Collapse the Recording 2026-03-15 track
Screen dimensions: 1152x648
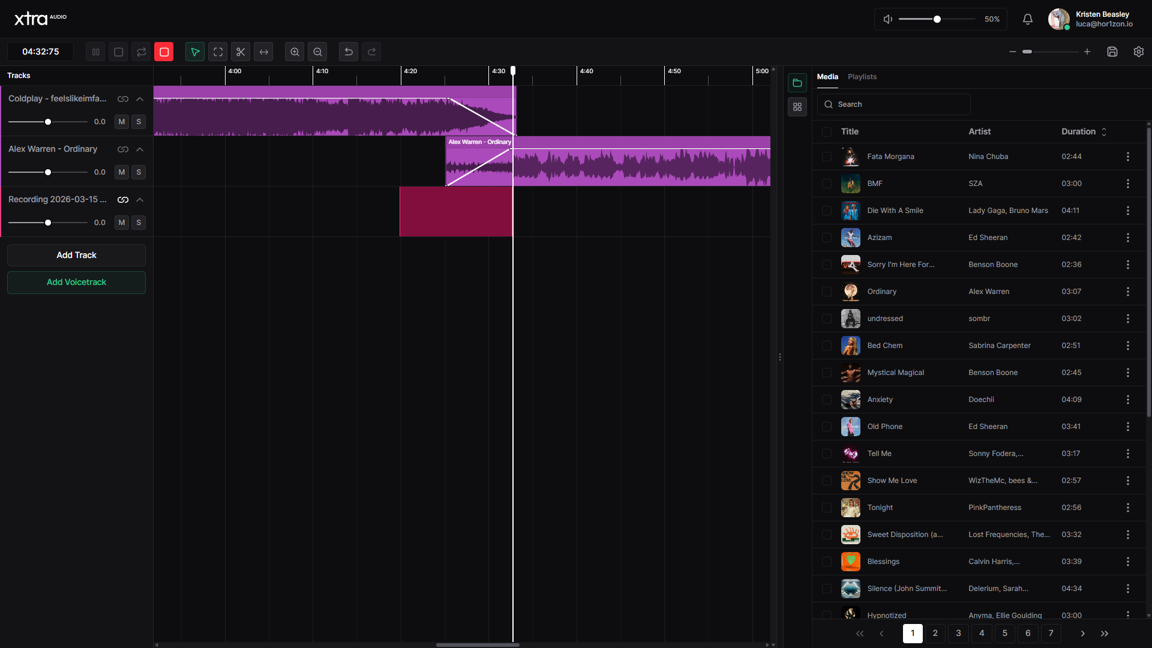(139, 199)
